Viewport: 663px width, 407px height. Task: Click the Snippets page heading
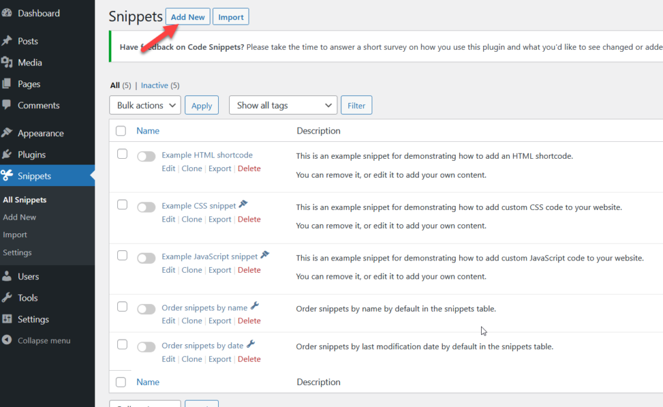tap(136, 16)
